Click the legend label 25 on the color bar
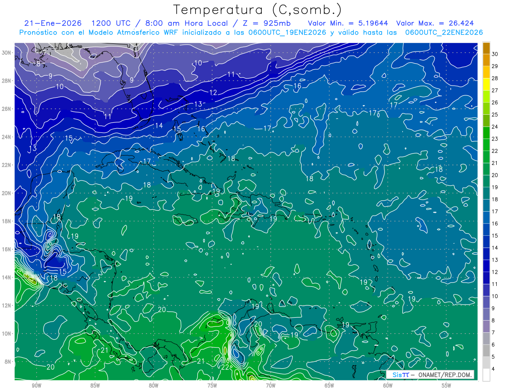Image resolution: width=506 pixels, height=391 pixels. coord(495,114)
